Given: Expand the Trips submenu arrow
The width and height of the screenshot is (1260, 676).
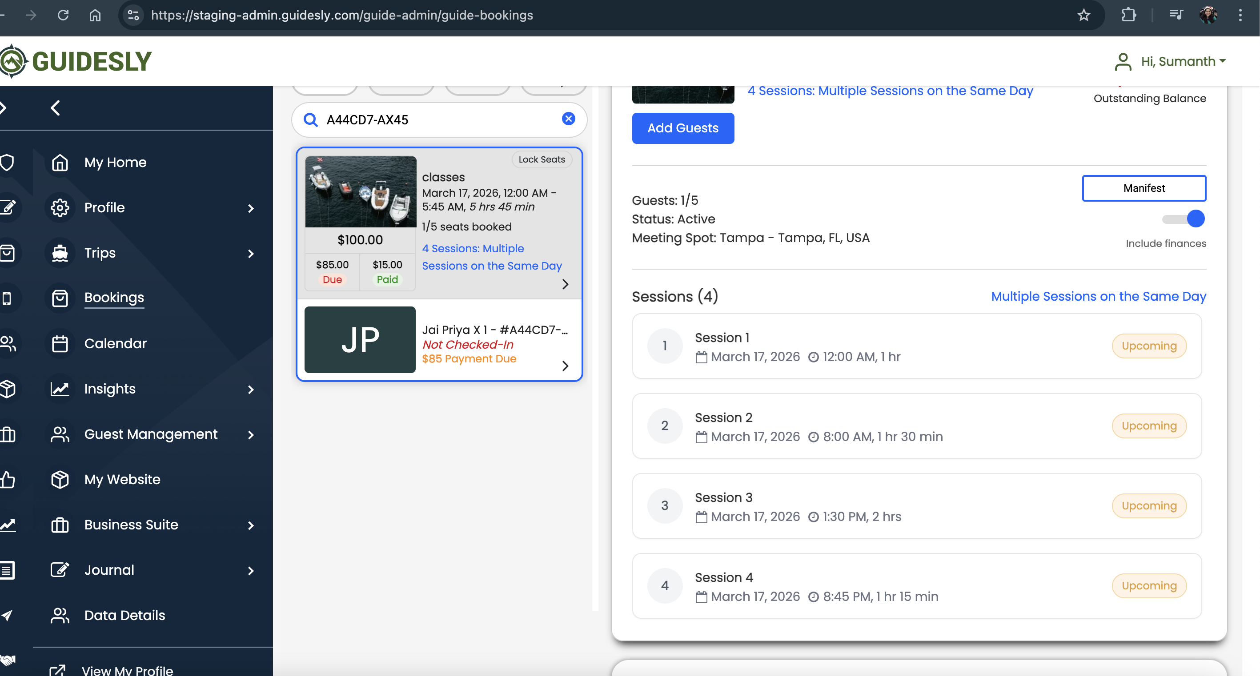Looking at the screenshot, I should click(251, 254).
